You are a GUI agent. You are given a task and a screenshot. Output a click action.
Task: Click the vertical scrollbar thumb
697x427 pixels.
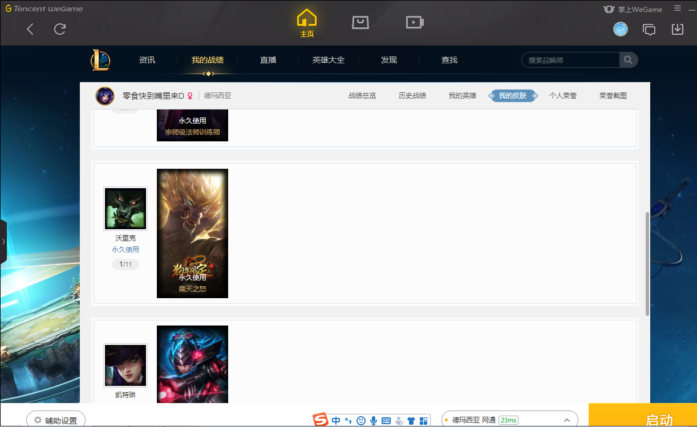pyautogui.click(x=647, y=264)
